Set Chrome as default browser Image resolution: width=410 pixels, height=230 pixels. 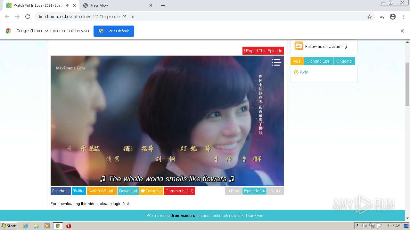tap(114, 31)
